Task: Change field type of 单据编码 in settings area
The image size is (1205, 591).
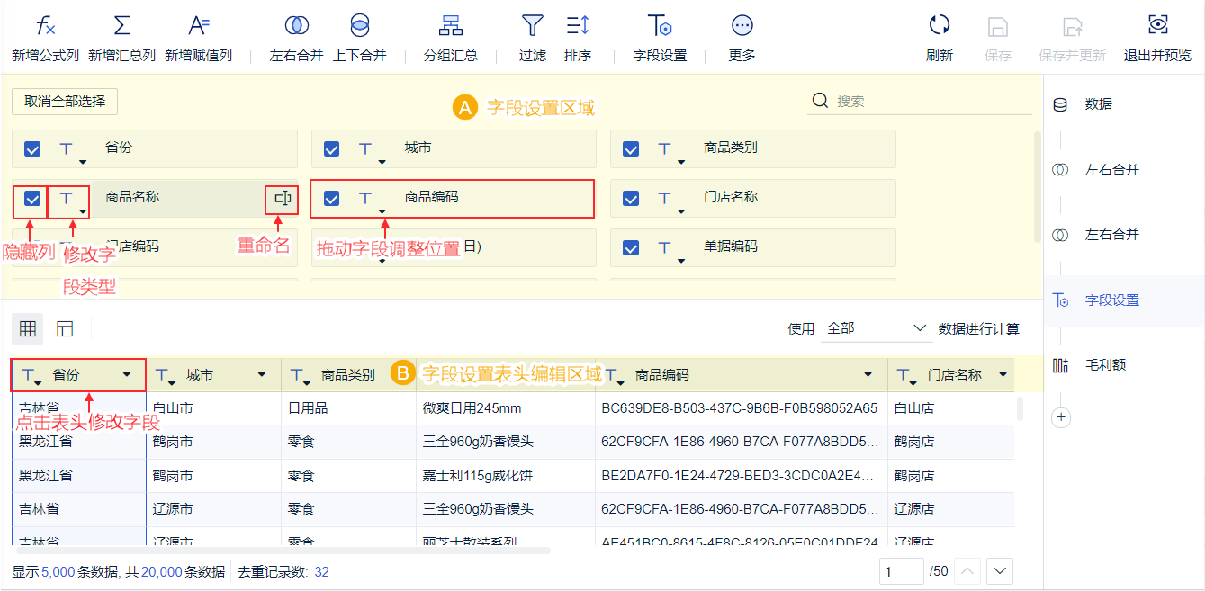Action: (x=670, y=249)
